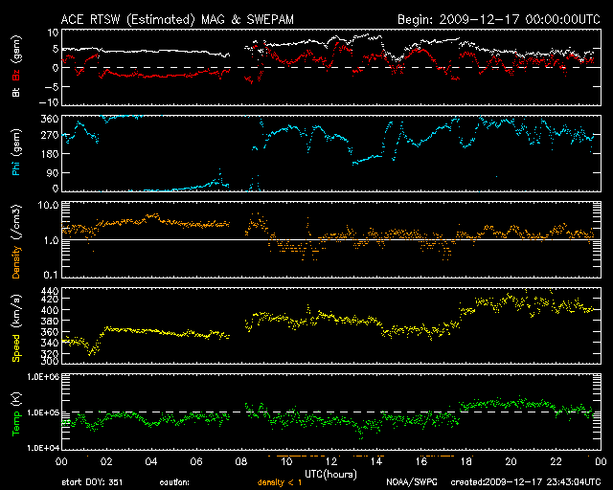Click the '06' hour tick label
Image resolution: width=613 pixels, height=490 pixels.
tap(196, 461)
